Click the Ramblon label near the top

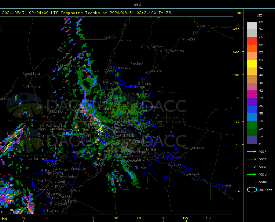(x=110, y=37)
